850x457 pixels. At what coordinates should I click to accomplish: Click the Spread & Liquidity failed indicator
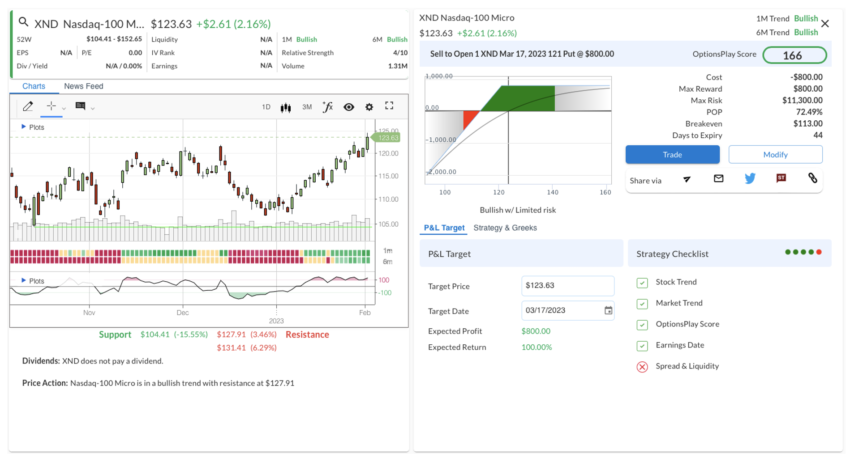[642, 367]
